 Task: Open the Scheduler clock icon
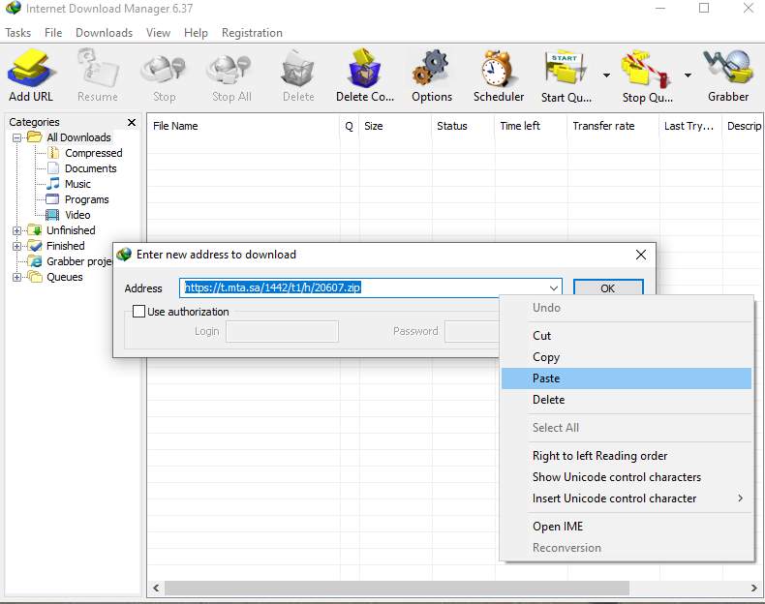click(498, 75)
